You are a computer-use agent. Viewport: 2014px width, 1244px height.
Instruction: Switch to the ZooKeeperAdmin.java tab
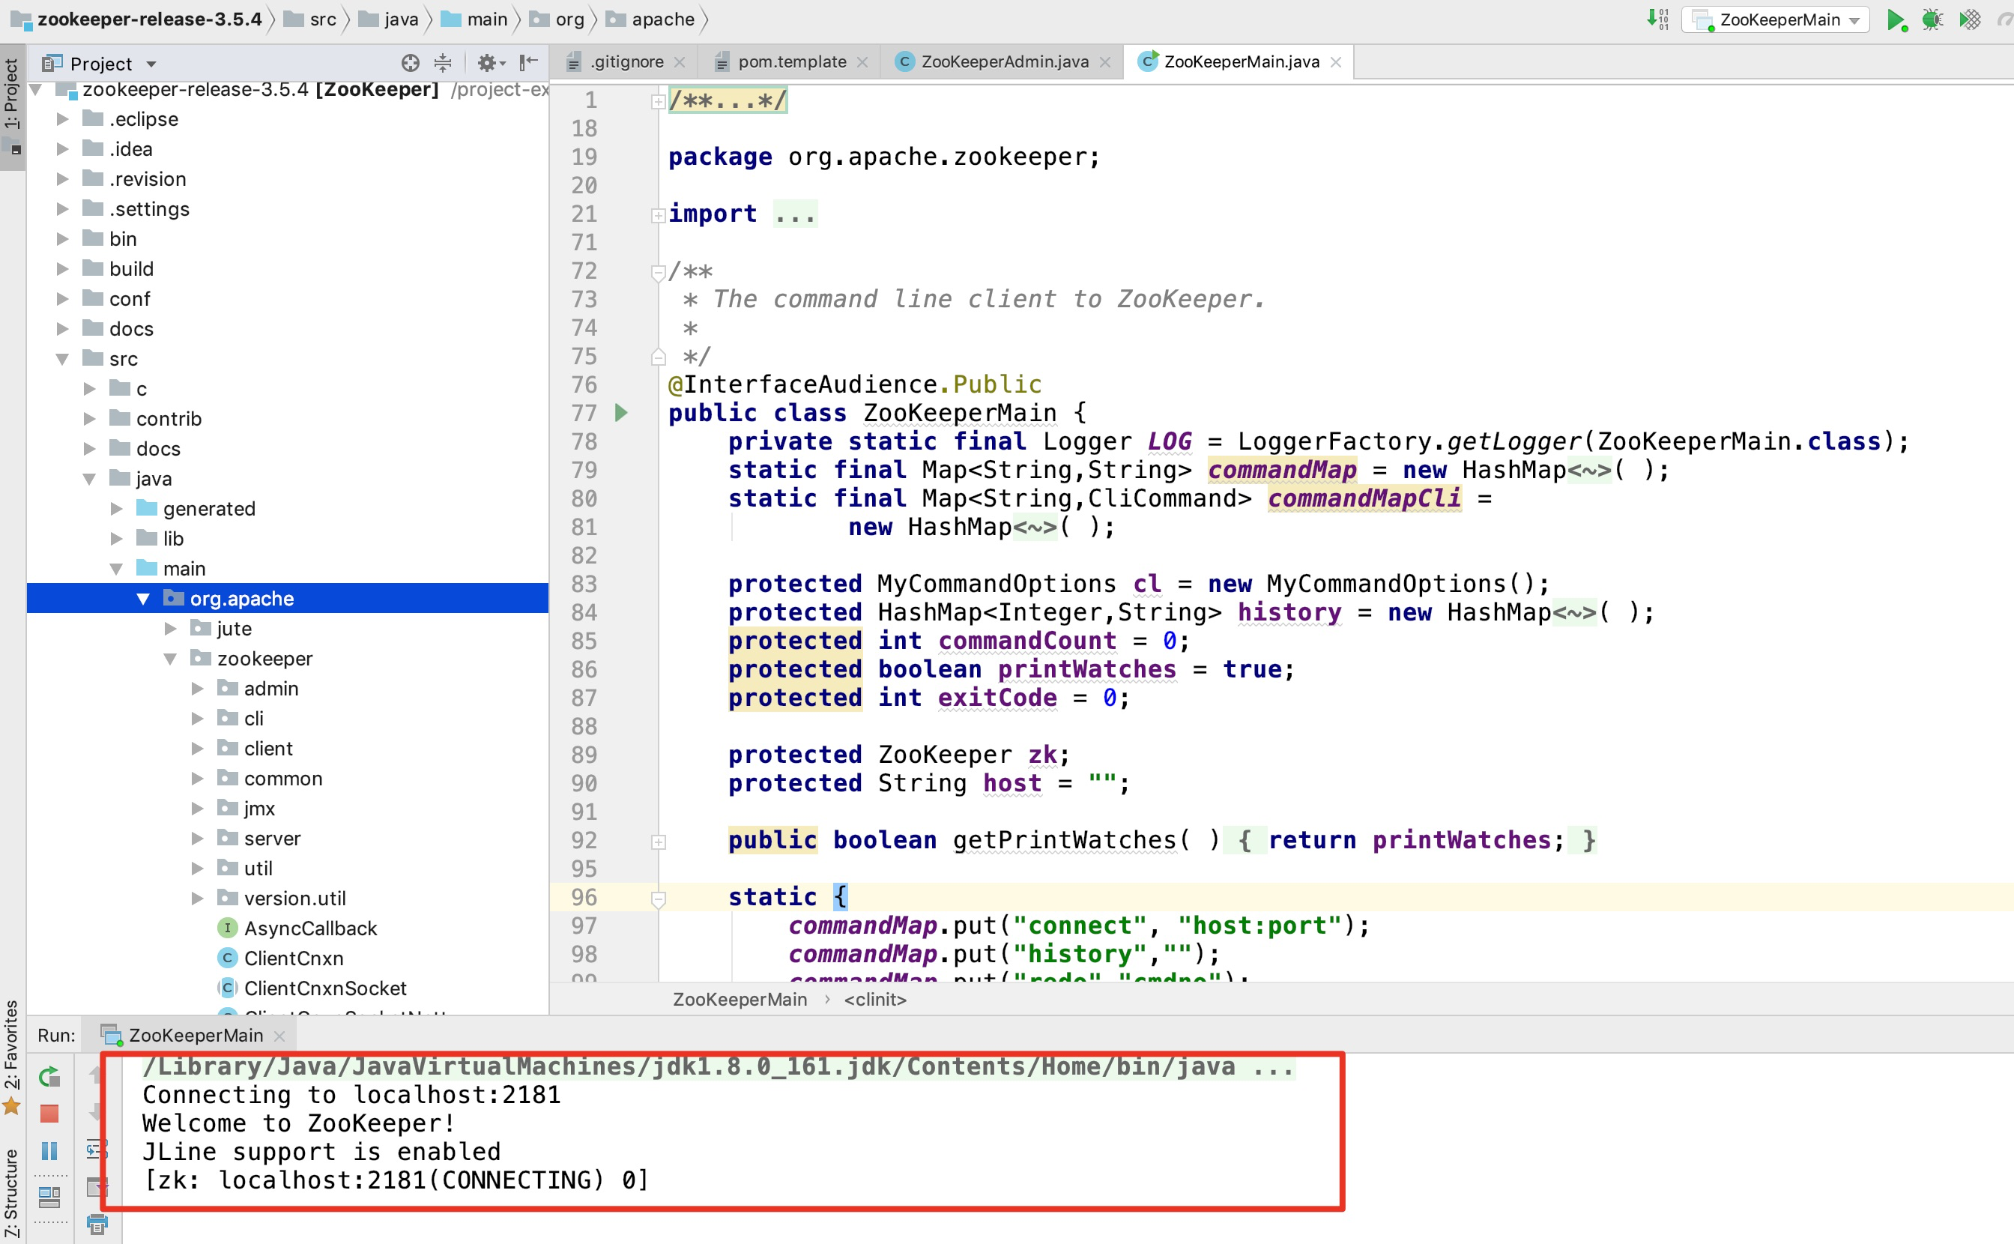1003,61
